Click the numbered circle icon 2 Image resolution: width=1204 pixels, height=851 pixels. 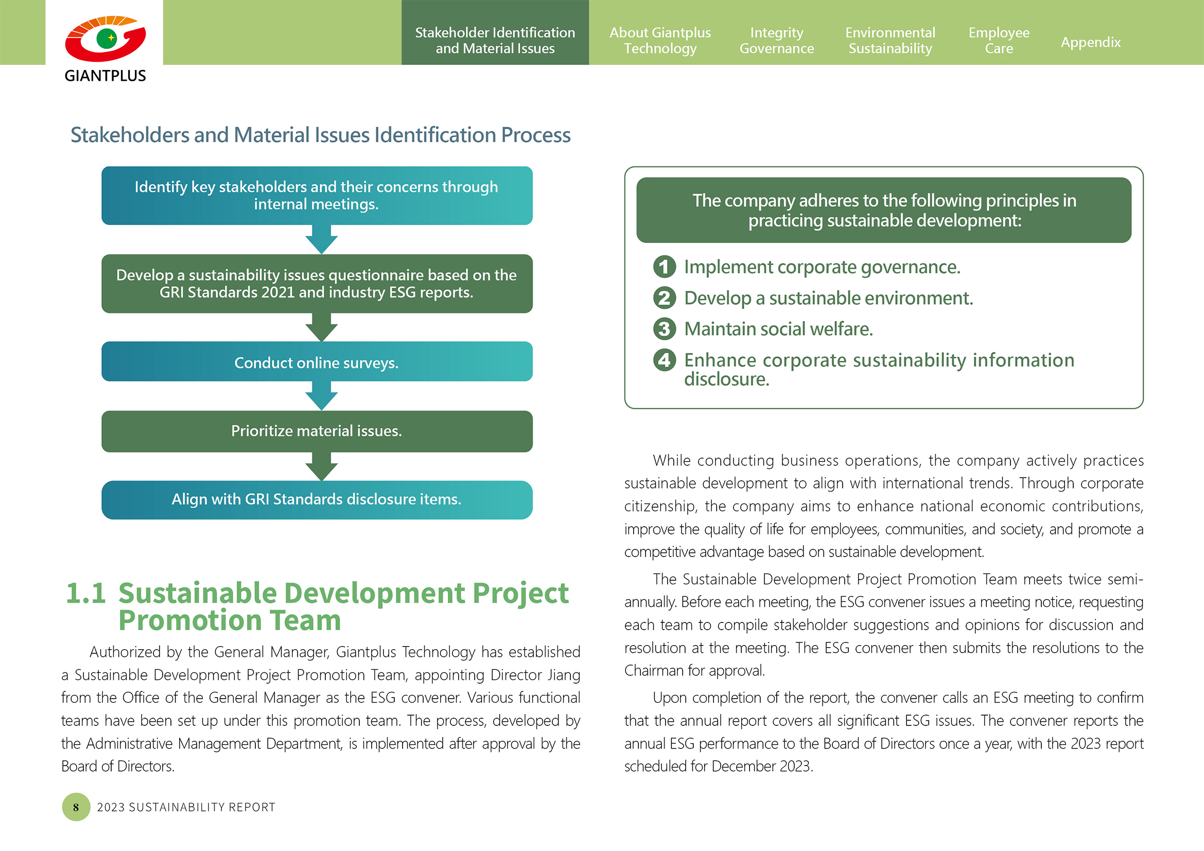point(664,298)
